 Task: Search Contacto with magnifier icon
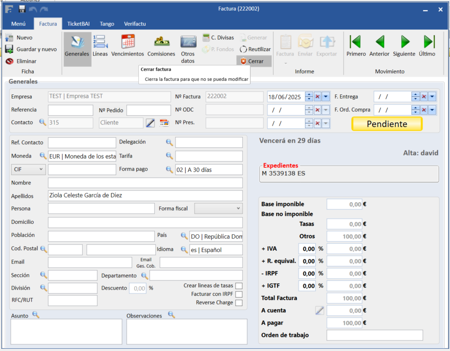click(42, 122)
